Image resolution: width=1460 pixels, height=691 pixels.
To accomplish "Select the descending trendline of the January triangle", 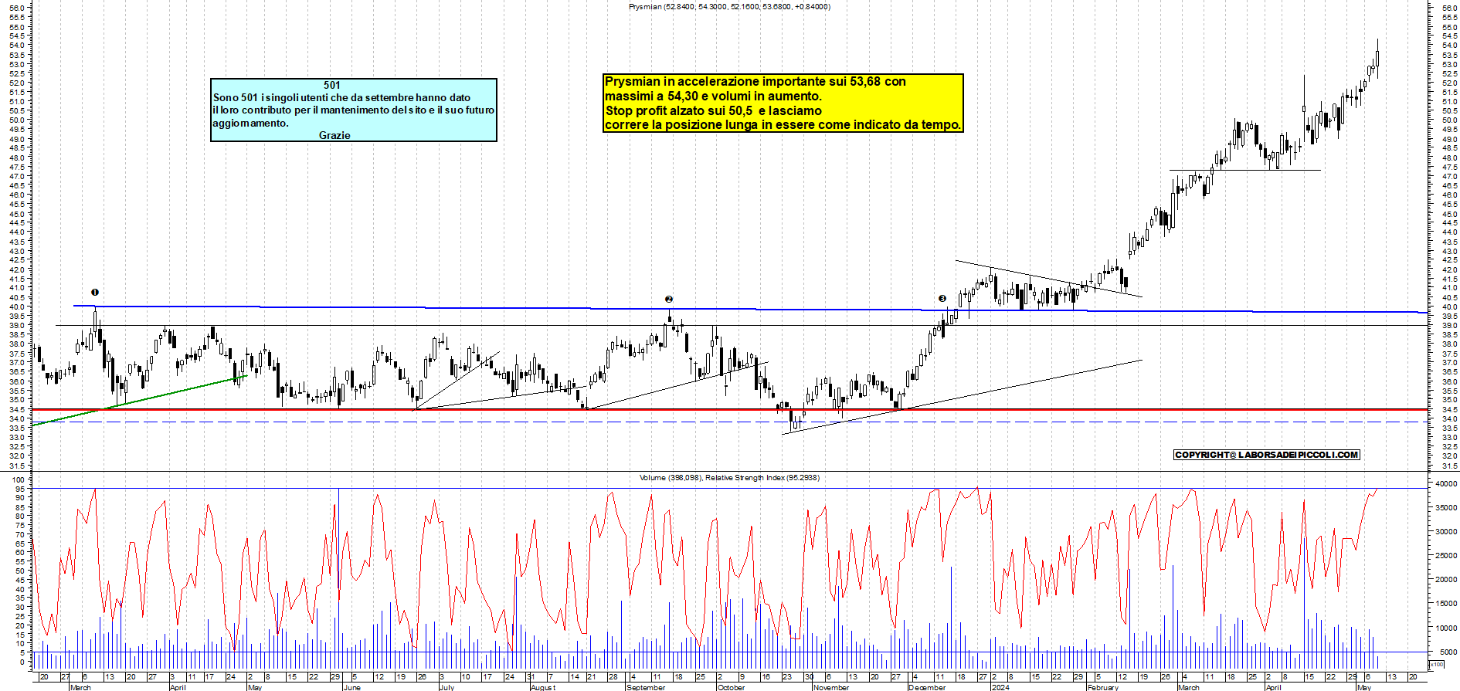I will [x=1048, y=279].
